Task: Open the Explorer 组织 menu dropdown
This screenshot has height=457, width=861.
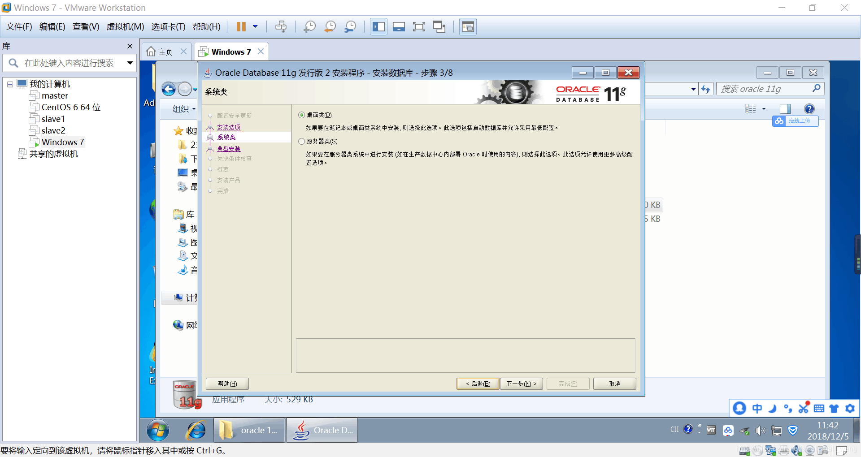Action: 184,109
